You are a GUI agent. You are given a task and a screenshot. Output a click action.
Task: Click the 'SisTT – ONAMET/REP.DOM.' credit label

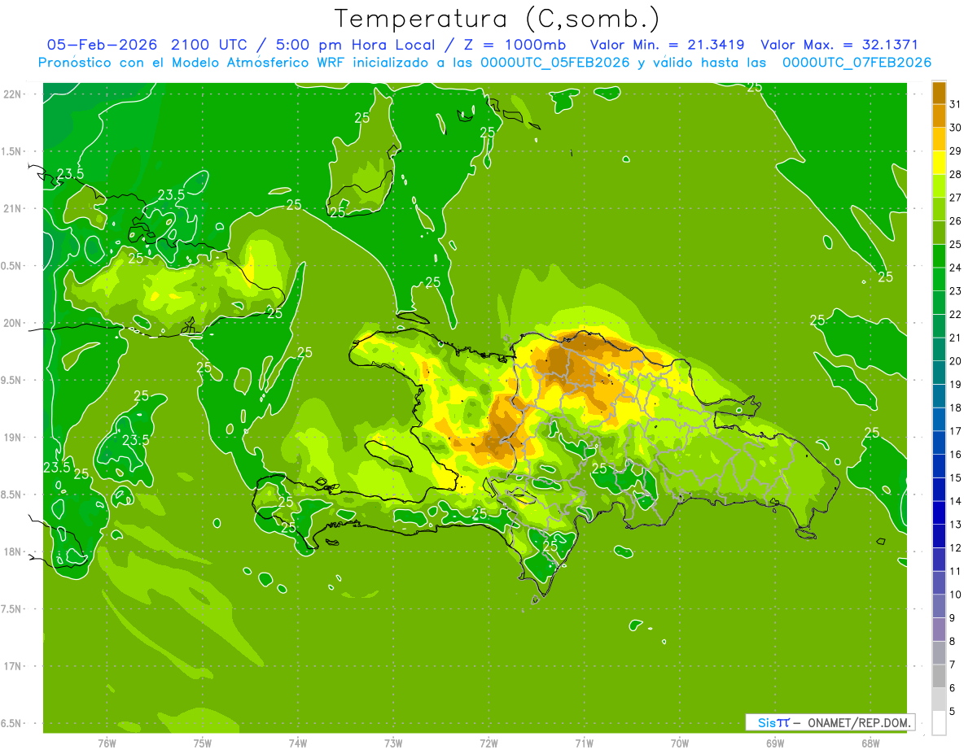830,722
